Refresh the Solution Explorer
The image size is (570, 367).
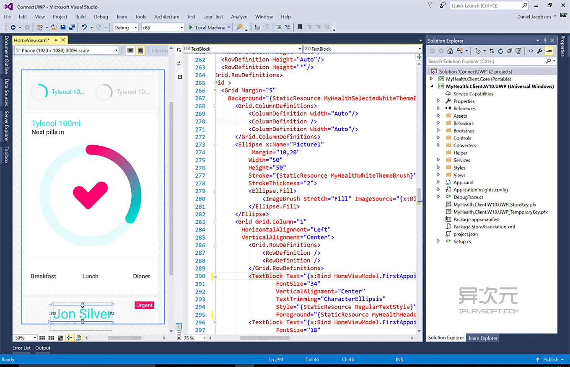(500, 51)
